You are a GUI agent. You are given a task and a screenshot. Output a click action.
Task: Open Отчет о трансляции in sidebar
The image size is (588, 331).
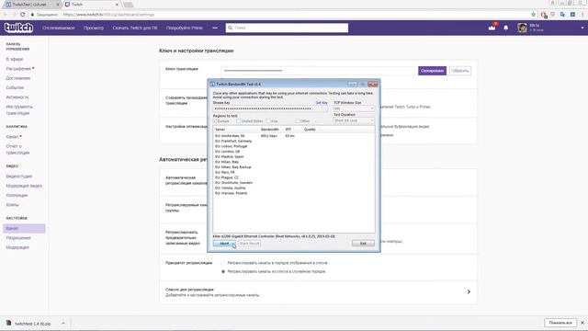click(17, 149)
